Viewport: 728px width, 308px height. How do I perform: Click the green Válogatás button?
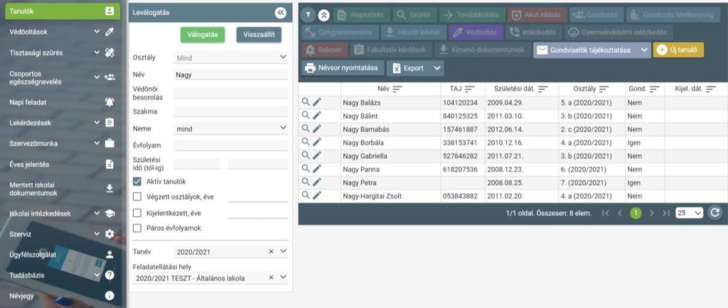[203, 35]
